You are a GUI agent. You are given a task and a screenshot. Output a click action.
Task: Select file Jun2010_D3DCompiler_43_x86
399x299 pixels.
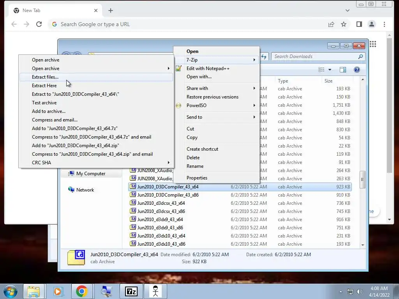pos(240,195)
